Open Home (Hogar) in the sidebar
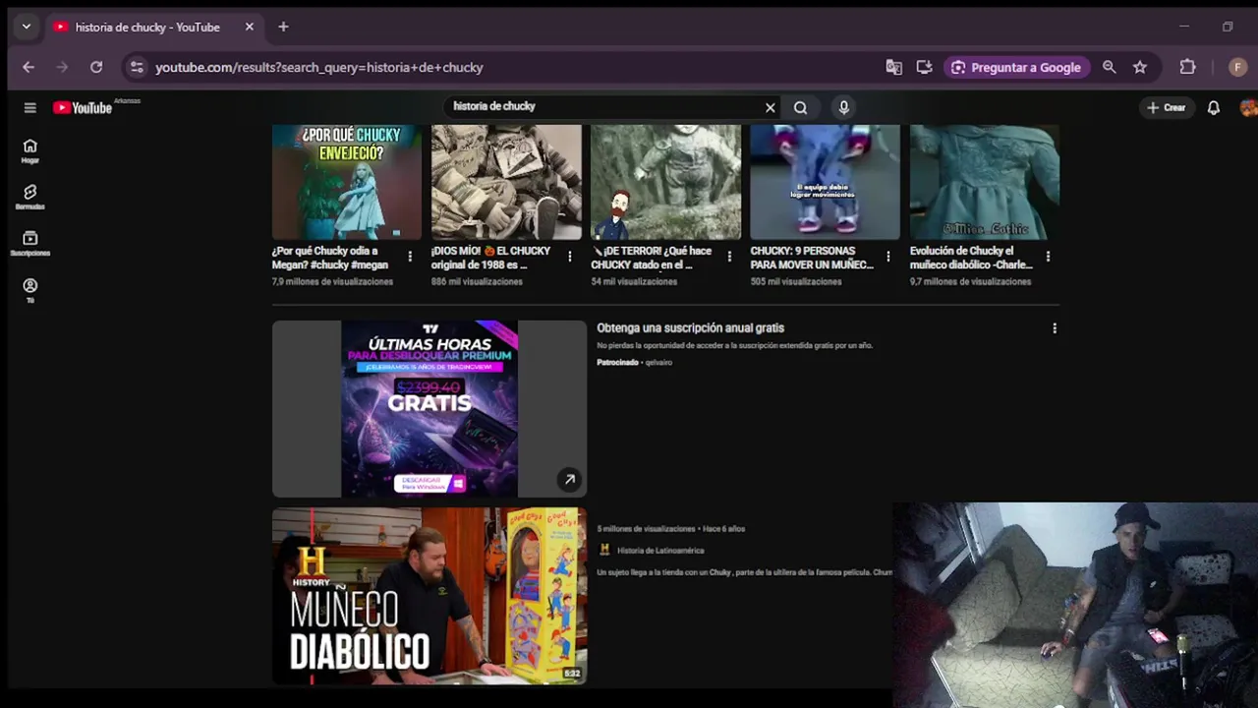The image size is (1258, 708). pos(29,150)
